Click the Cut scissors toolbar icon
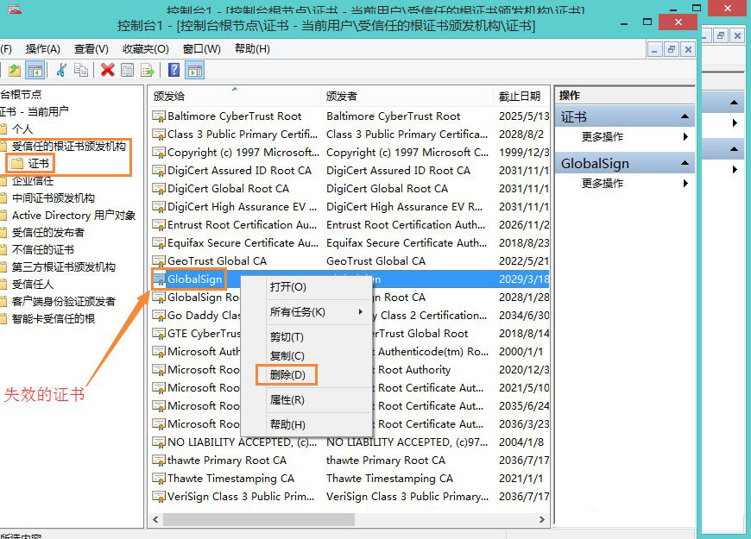This screenshot has width=751, height=539. [61, 71]
